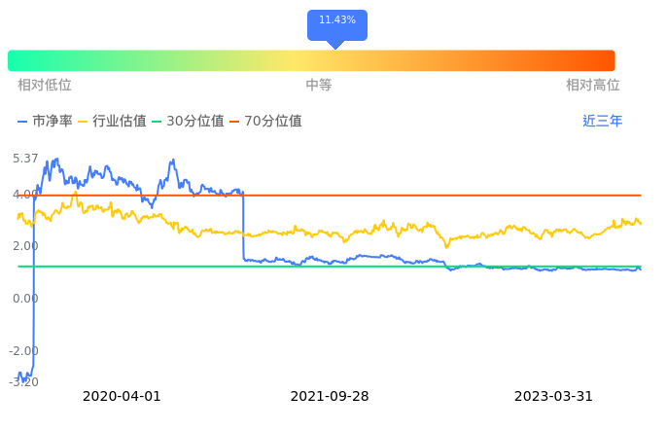
Task: Click the green-to-orange valuation gradient bar
Action: coord(311,60)
